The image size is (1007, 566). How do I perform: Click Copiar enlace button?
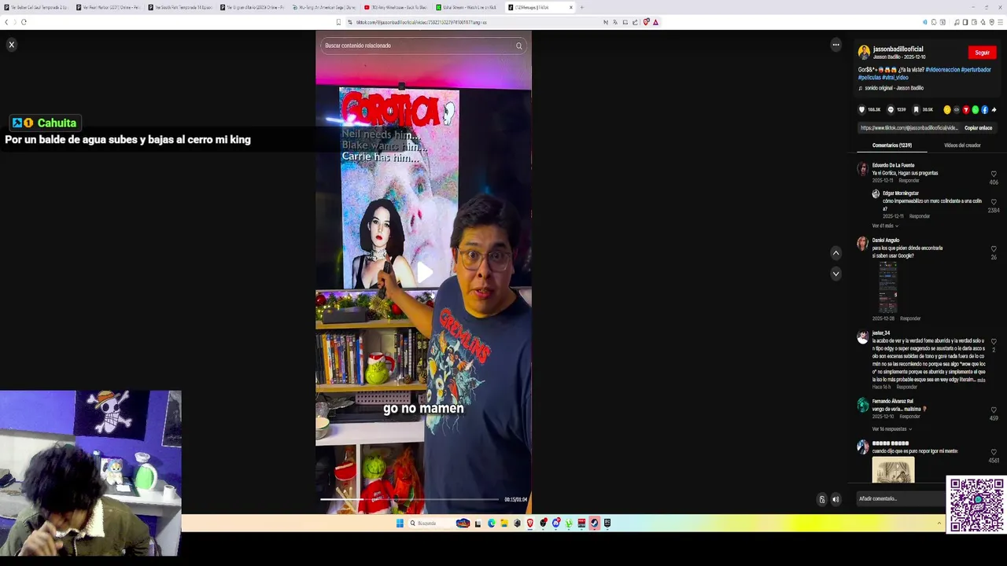[978, 128]
